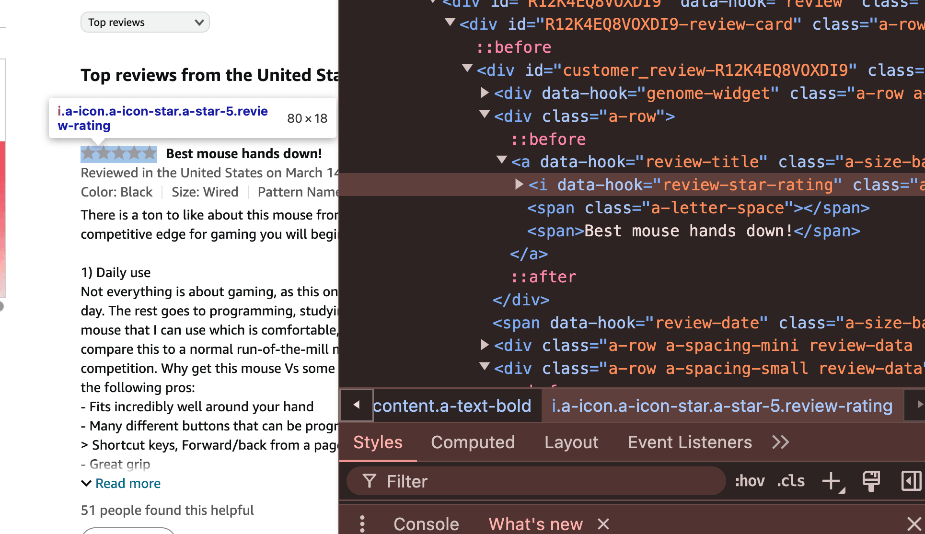Collapse the review-title anchor node
This screenshot has height=534, width=925.
tap(502, 160)
